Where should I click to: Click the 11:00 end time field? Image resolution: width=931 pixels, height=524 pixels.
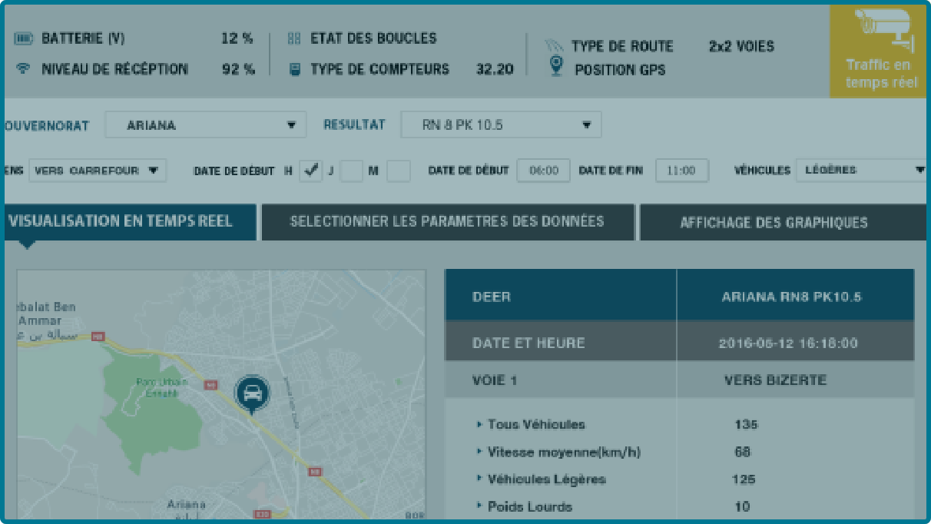pyautogui.click(x=681, y=171)
